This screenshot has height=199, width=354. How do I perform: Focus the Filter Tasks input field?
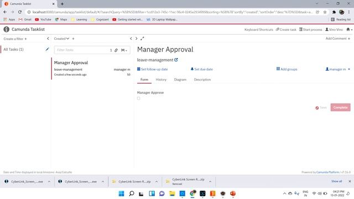(81, 50)
